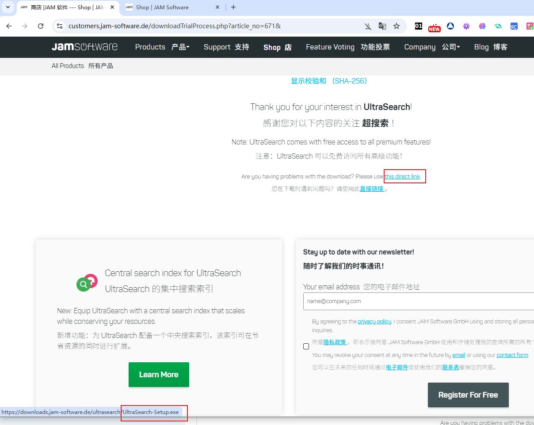The width and height of the screenshot is (534, 425).
Task: Click the browser back arrow
Action: [x=9, y=26]
